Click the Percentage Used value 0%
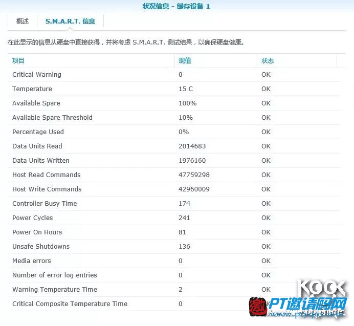Viewport: 354px width, 326px height. point(184,132)
